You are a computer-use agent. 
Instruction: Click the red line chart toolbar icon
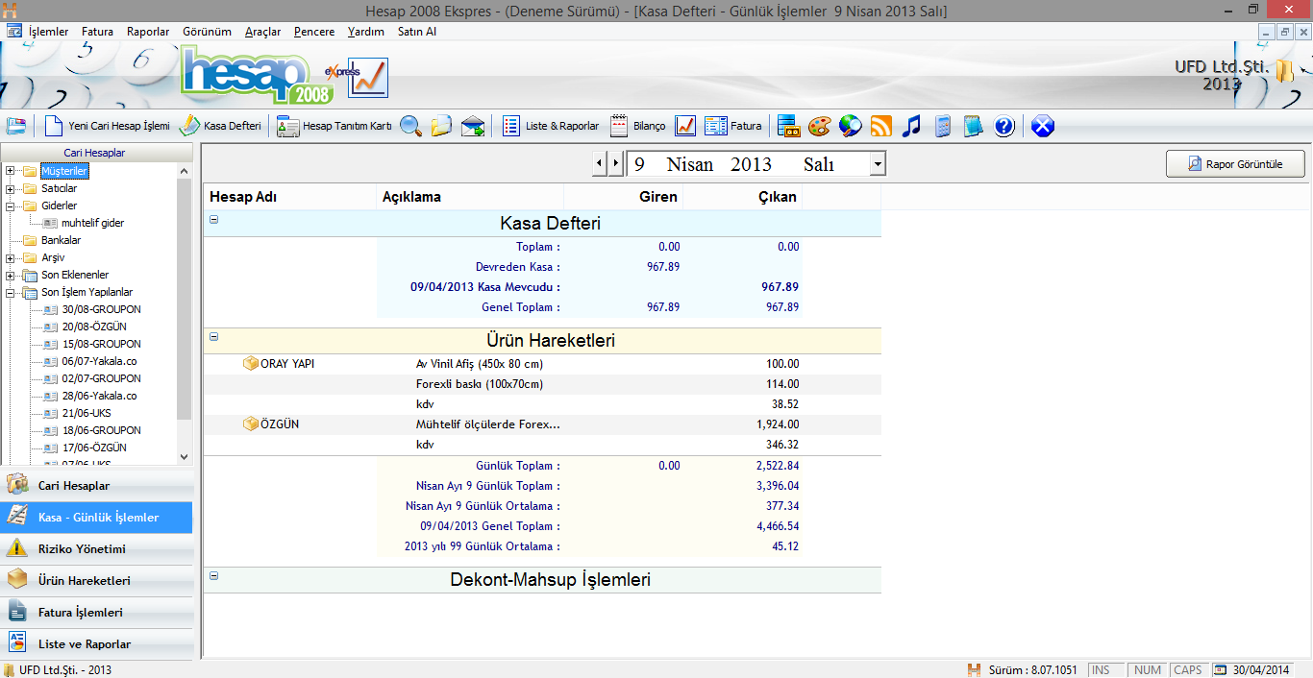[x=685, y=126]
